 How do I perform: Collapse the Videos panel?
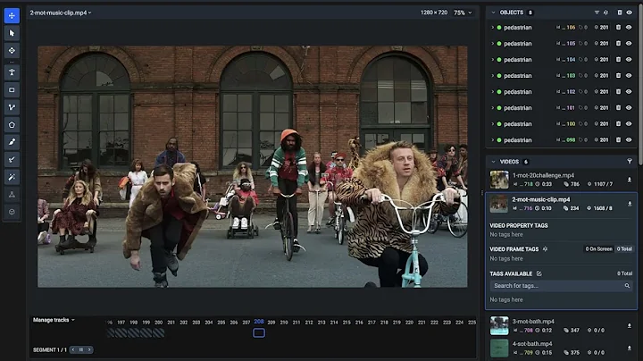[493, 162]
